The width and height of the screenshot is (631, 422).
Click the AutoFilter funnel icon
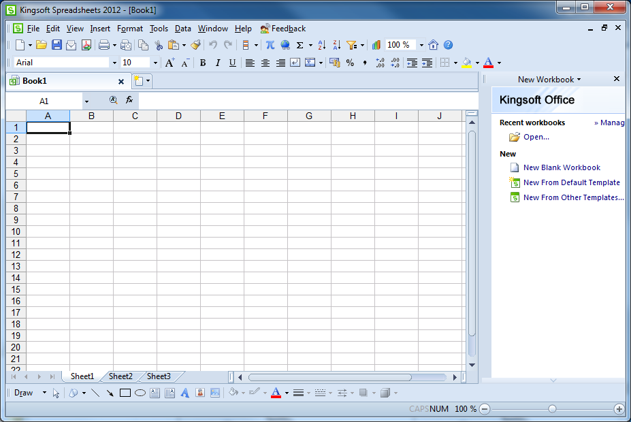click(352, 45)
